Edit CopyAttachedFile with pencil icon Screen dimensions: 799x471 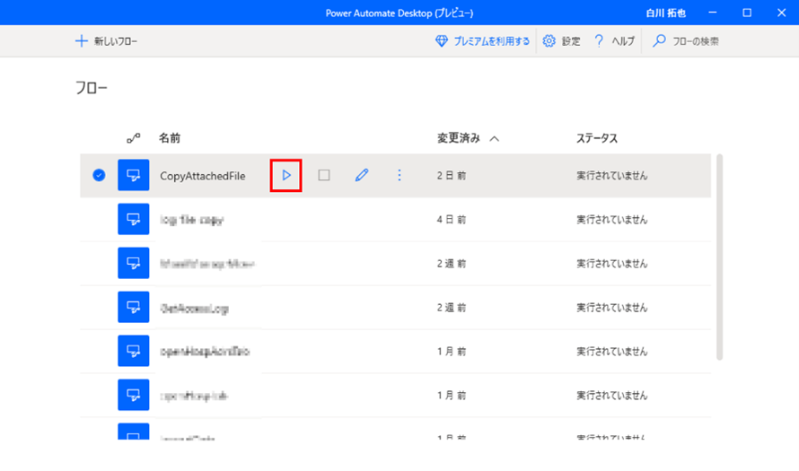click(x=361, y=175)
